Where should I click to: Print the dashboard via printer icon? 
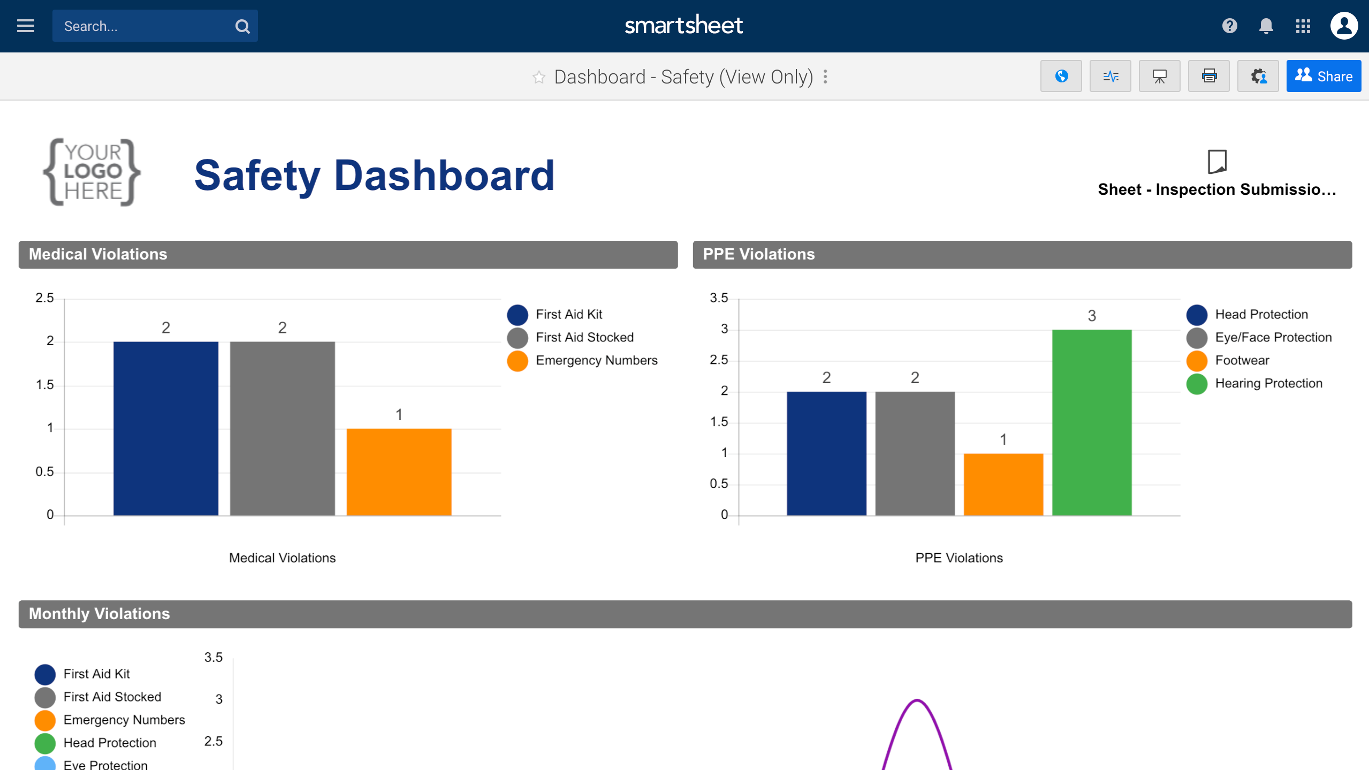click(1208, 77)
